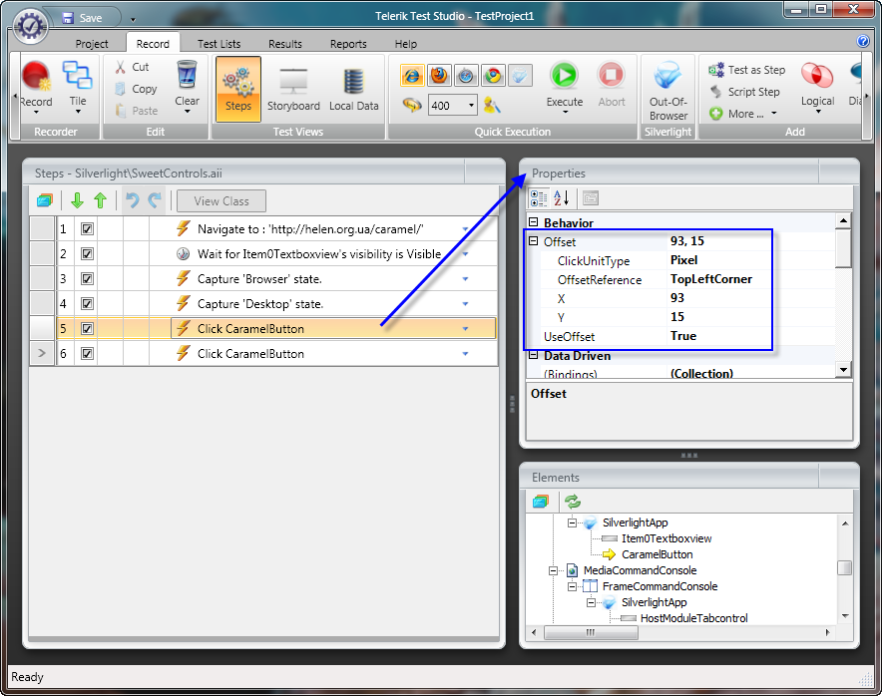
Task: Click the user-with-key icon in Quick Execution
Action: coord(492,105)
